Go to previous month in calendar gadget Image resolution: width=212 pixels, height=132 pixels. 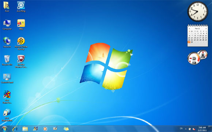click(x=189, y=29)
